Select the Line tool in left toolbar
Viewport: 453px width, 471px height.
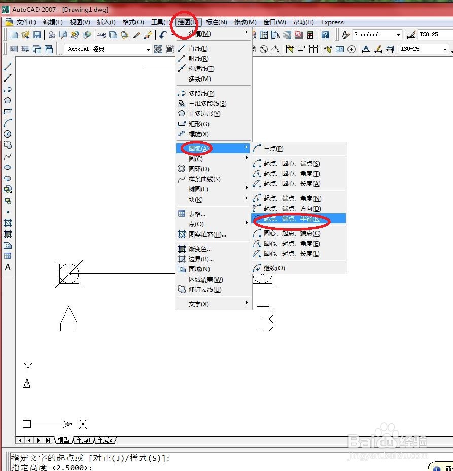8,67
